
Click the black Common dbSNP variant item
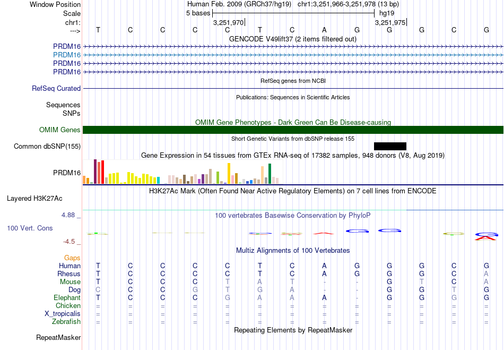coord(390,147)
